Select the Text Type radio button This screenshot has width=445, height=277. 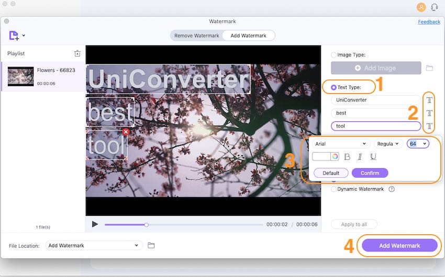334,87
